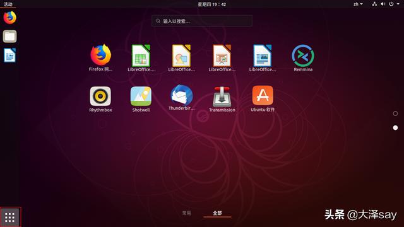404x227 pixels.
Task: Launch Thunderbird mail client
Action: 181,95
